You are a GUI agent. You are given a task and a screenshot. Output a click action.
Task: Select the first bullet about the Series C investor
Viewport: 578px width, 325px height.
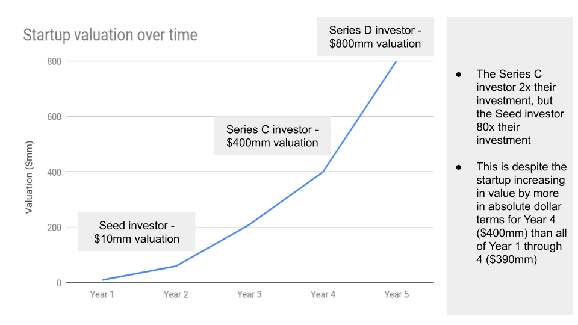[510, 107]
